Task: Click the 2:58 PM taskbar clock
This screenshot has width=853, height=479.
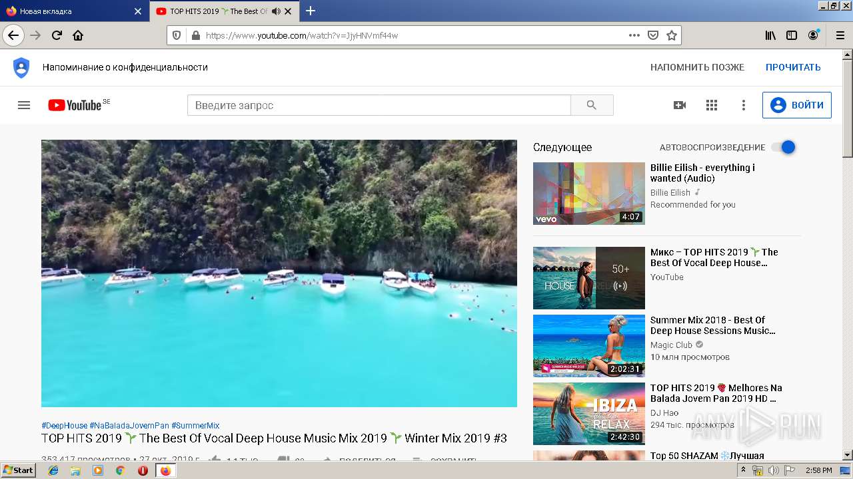Action: click(819, 470)
